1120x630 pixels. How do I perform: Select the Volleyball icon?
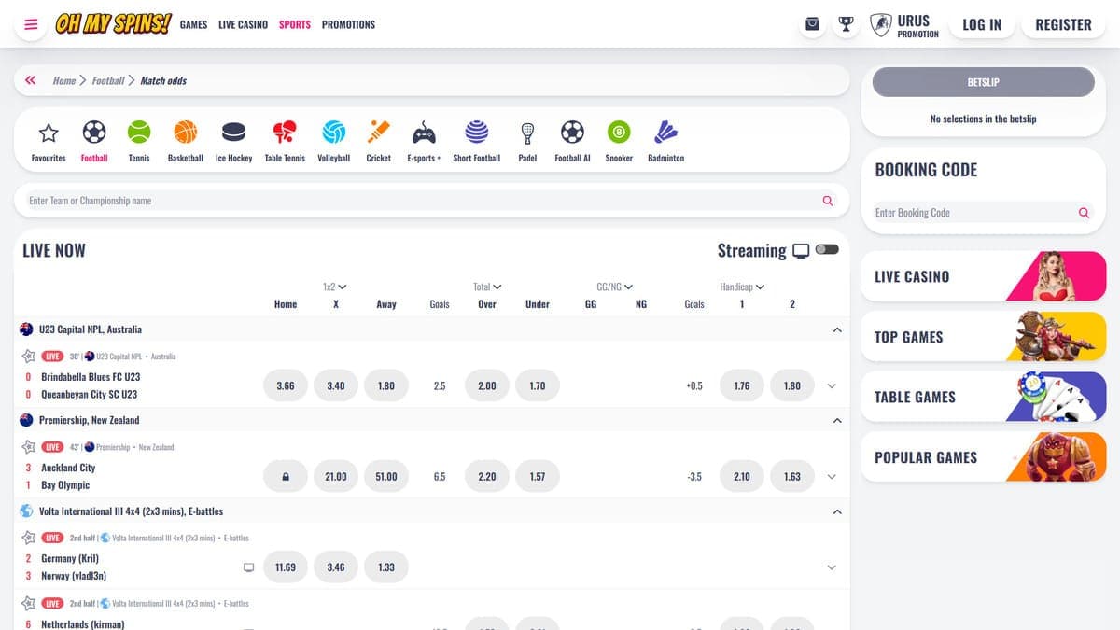click(x=334, y=133)
